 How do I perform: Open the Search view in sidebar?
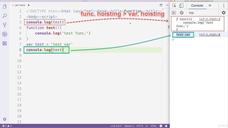tap(5, 16)
